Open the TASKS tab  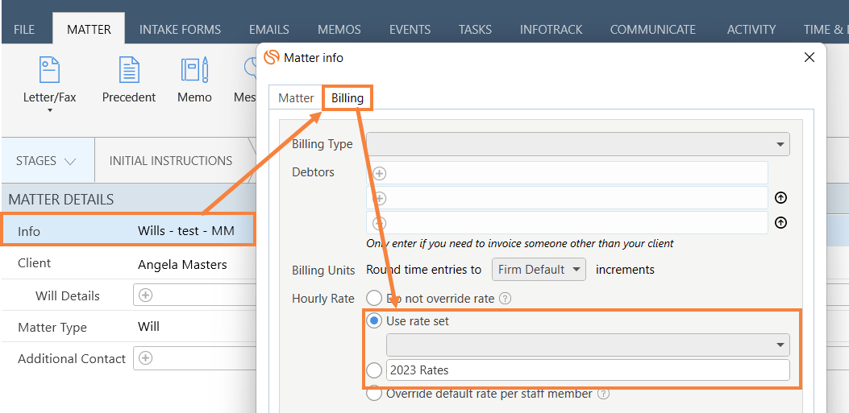point(475,29)
